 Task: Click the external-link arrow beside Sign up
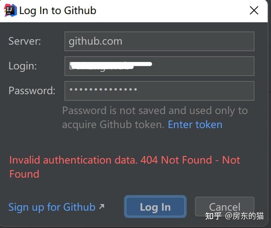[102, 206]
